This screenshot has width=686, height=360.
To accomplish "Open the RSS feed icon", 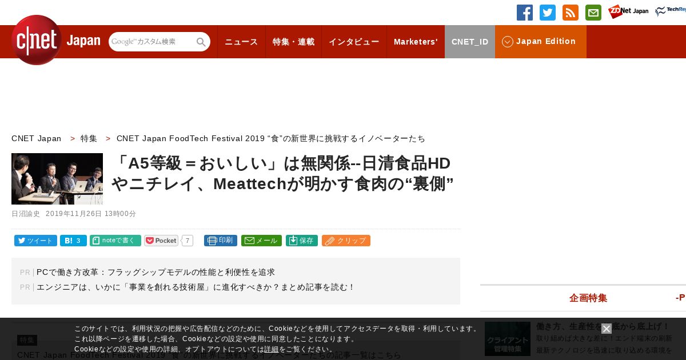I will pyautogui.click(x=571, y=13).
